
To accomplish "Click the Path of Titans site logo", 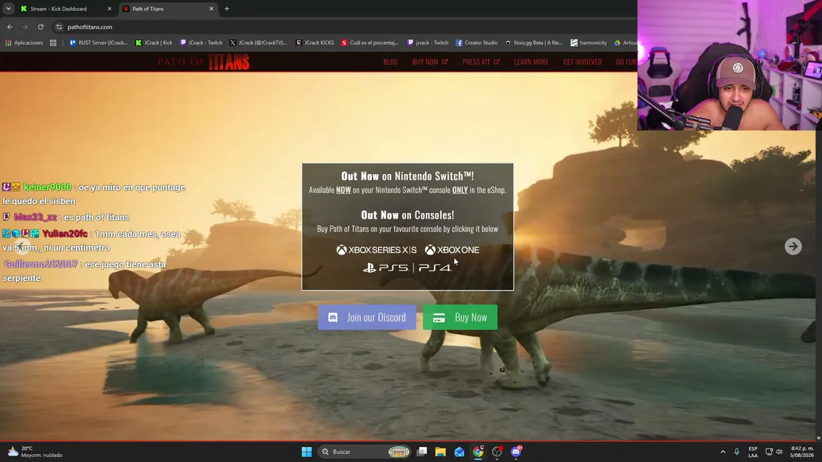I will tap(204, 62).
